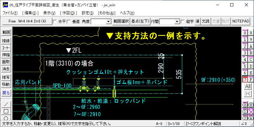Image resolution: width=254 pixels, height=127 pixels.
Task: Activate the 消去 (erase) tool
Action: [x=6, y=69]
